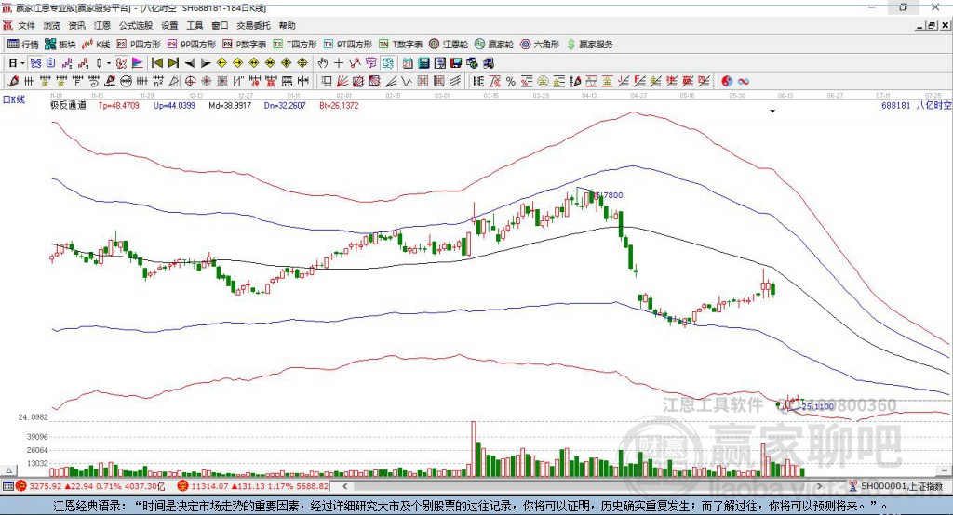The height and width of the screenshot is (515, 953).
Task: Select the percent (%) drawing tool
Action: (511, 82)
